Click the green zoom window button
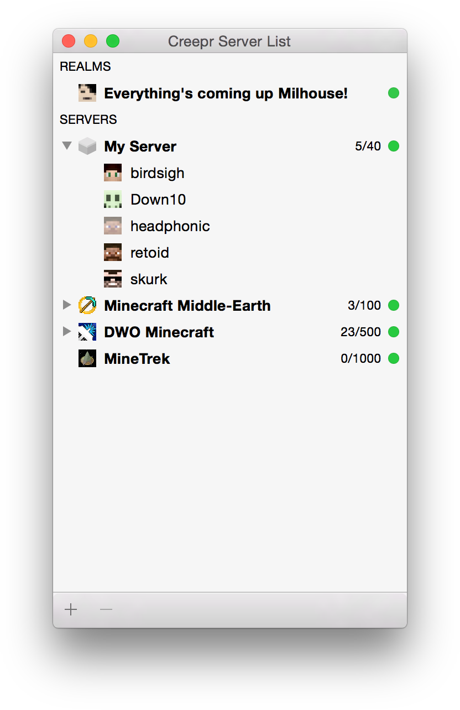The image size is (460, 710). (113, 41)
